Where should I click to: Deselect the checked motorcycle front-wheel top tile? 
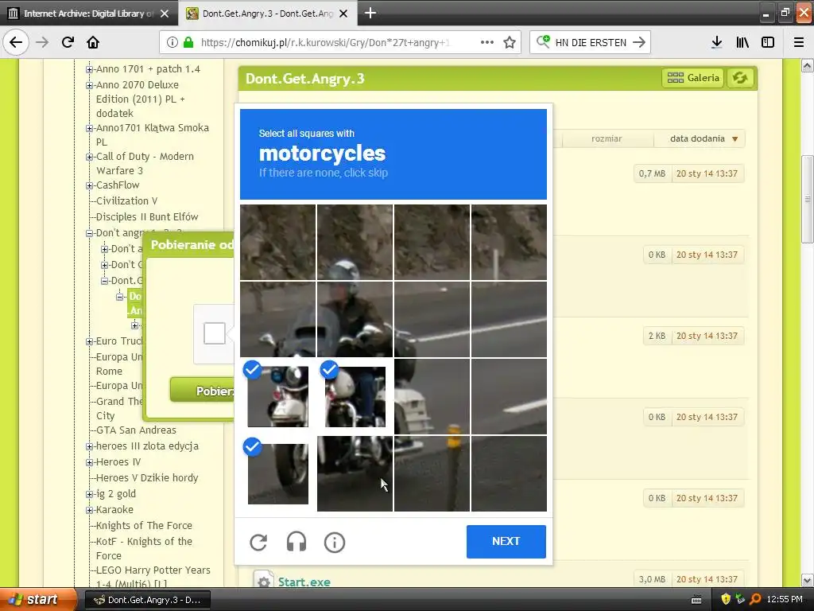tap(277, 396)
